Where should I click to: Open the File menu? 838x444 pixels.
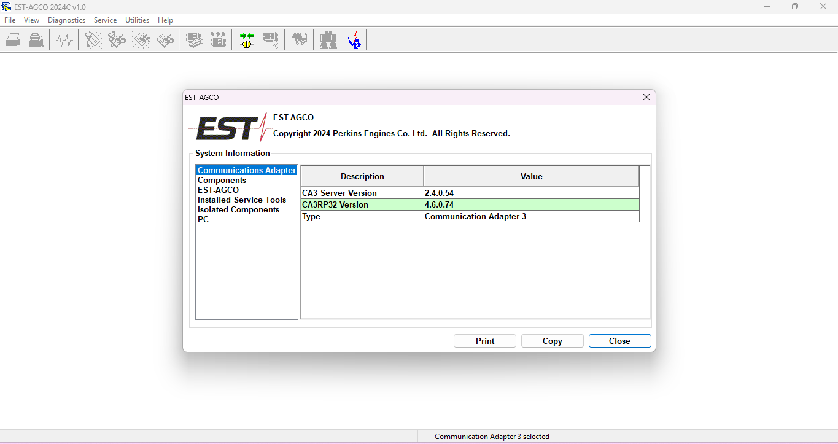tap(10, 20)
